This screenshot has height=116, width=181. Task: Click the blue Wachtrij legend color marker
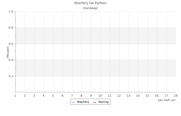(x=73, y=102)
